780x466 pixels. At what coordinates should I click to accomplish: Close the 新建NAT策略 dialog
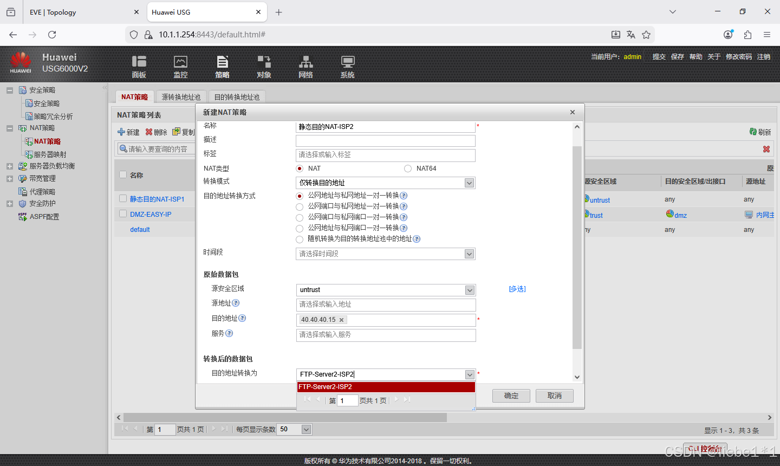(x=573, y=112)
